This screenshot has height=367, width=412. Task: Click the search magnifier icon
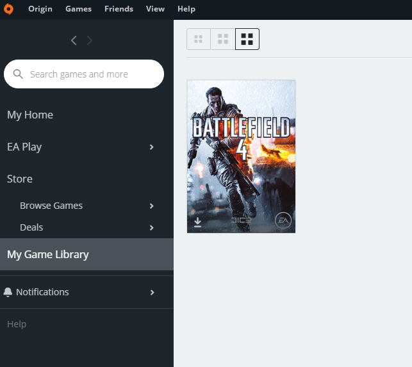18,74
